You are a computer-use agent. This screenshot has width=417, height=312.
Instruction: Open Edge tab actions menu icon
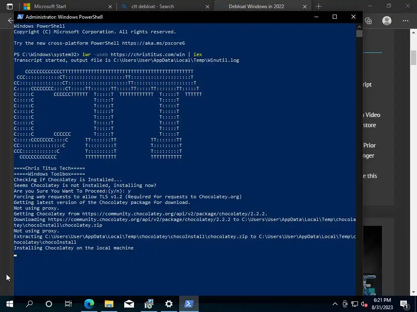tap(10, 6)
